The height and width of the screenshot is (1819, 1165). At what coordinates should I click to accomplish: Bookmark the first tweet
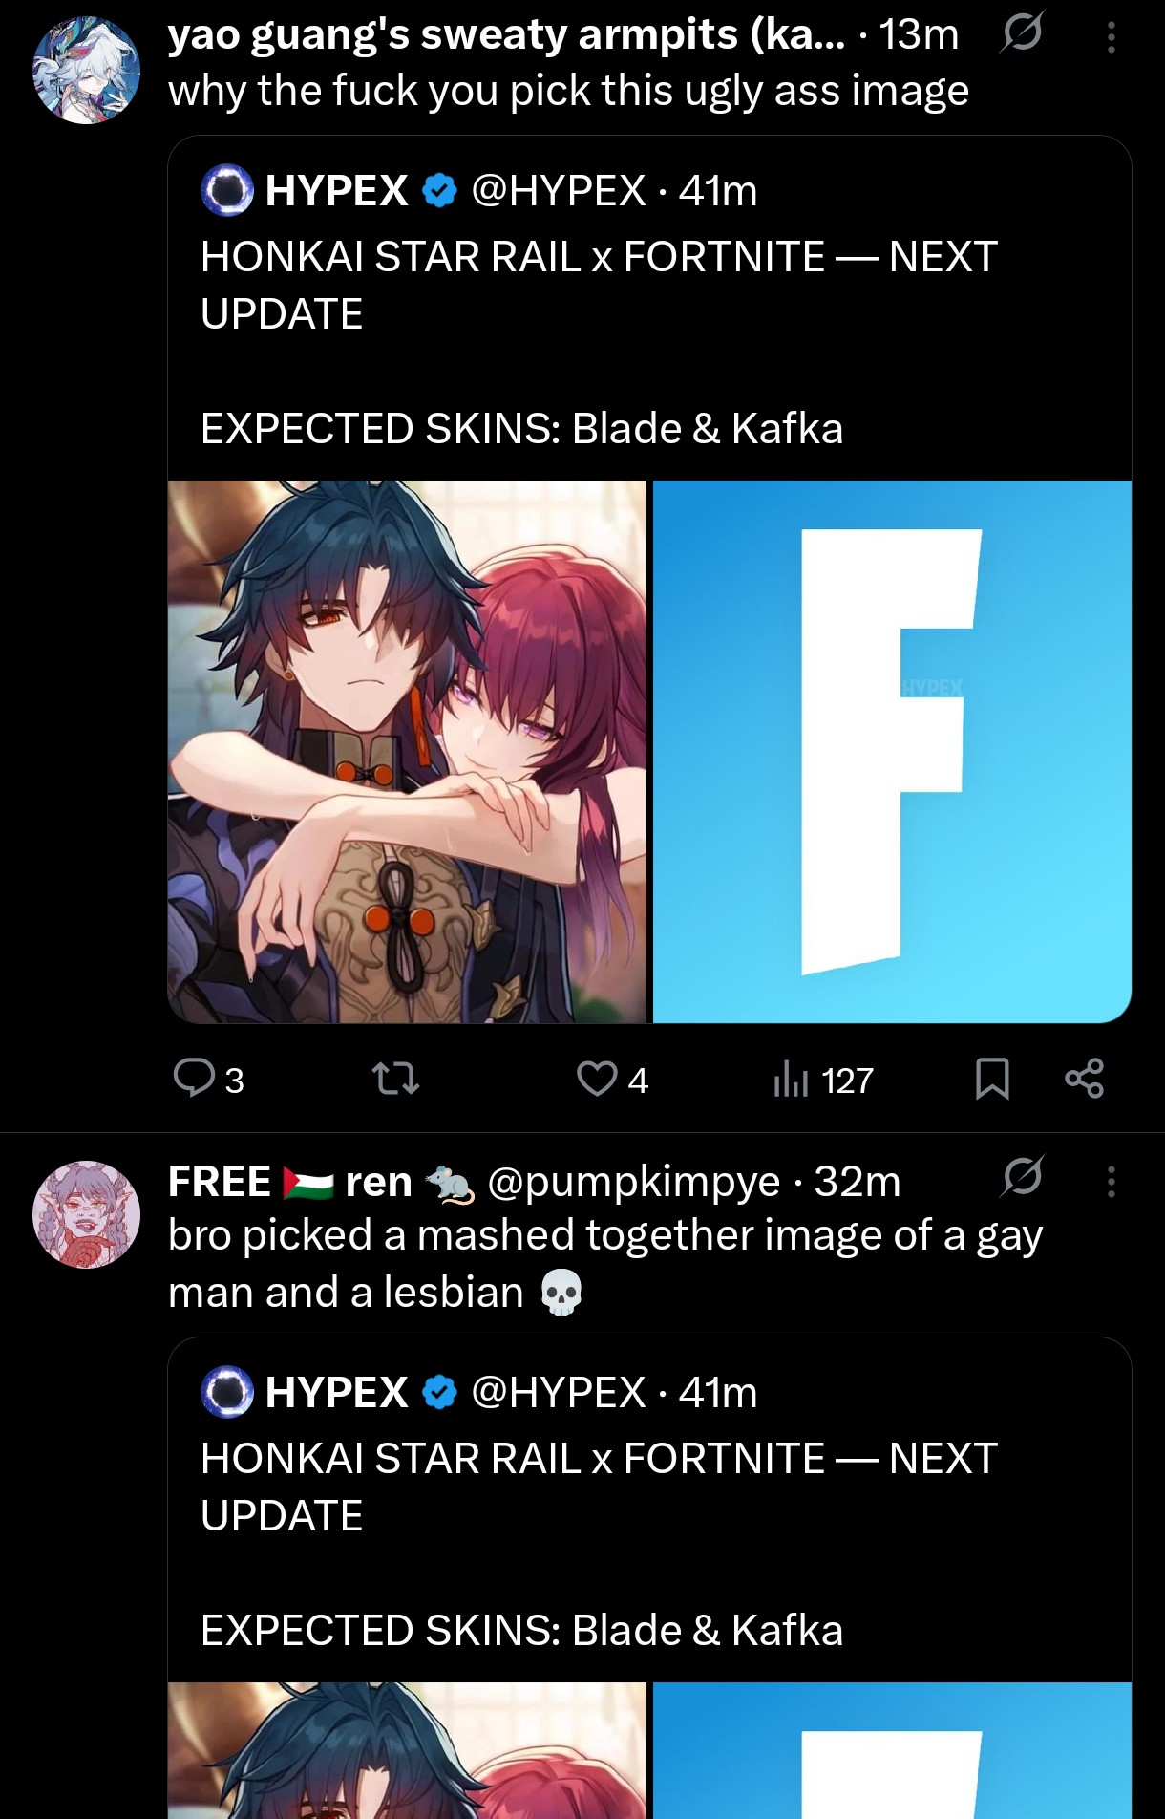point(992,1080)
